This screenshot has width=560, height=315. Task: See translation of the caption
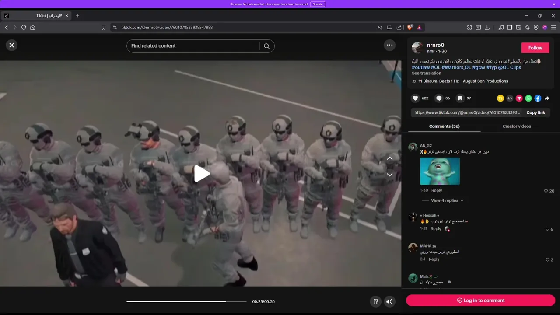pyautogui.click(x=426, y=73)
